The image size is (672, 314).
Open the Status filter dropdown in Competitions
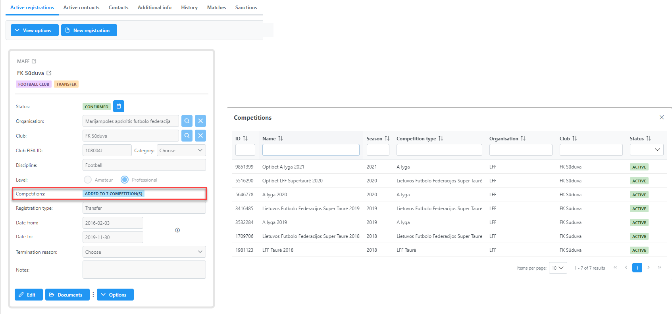(646, 150)
